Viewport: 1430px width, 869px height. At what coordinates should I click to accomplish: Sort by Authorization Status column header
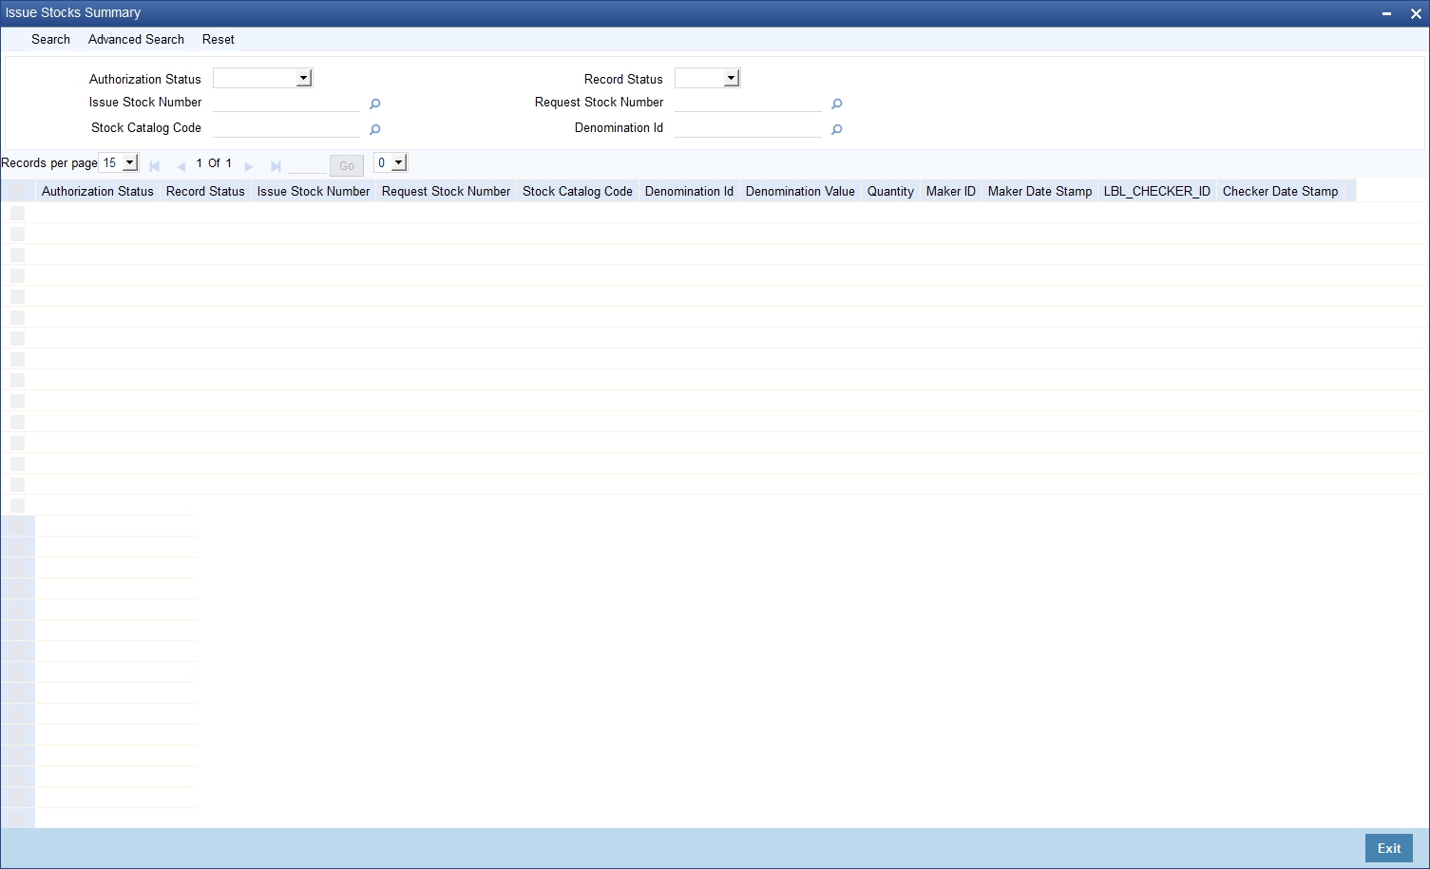point(98,191)
